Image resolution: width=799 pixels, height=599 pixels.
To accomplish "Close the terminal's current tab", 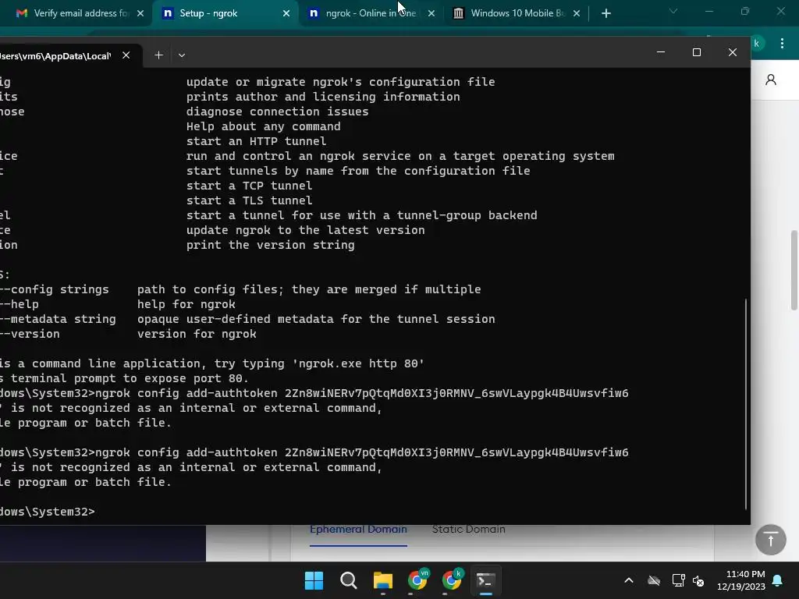I will (x=126, y=55).
